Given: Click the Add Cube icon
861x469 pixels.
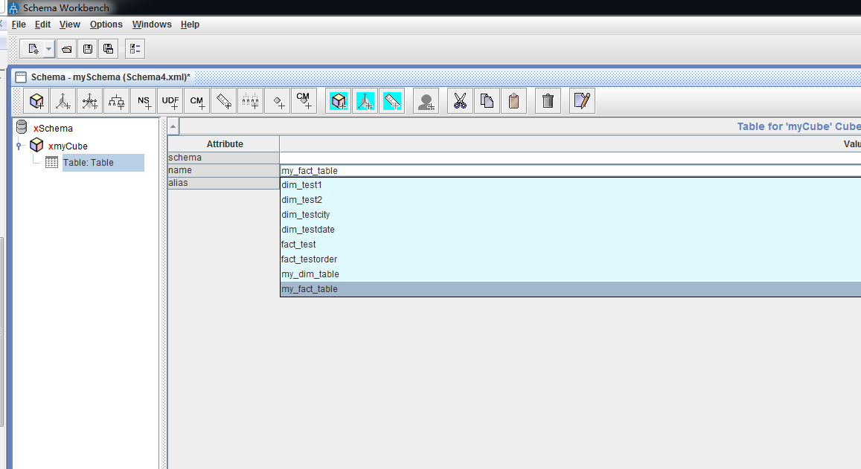Looking at the screenshot, I should [x=36, y=101].
